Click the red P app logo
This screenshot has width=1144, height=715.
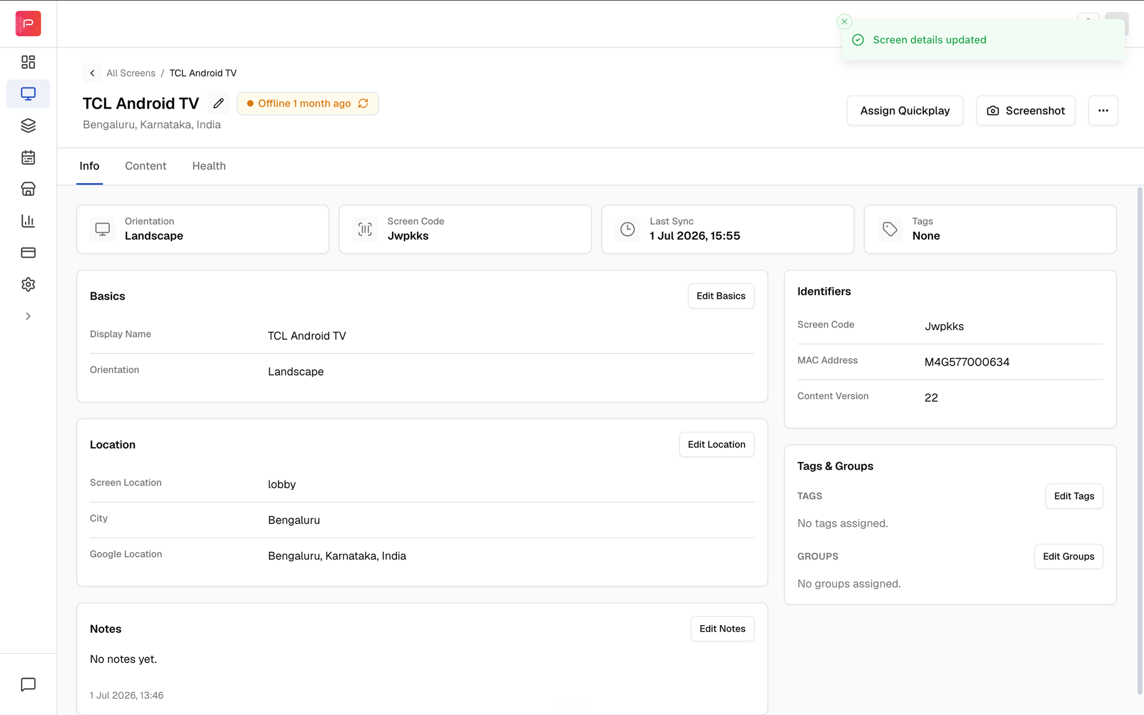(x=28, y=23)
